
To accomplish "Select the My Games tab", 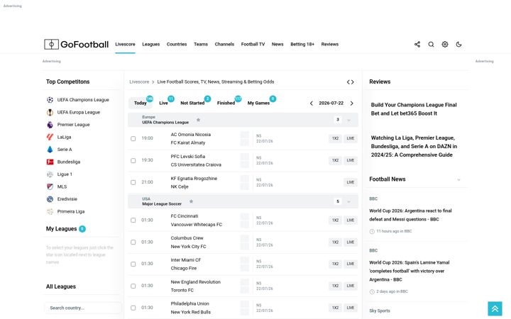I will [x=258, y=103].
